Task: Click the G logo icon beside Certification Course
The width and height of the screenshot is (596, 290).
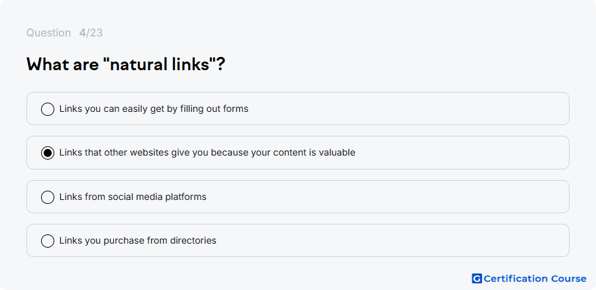Action: click(477, 279)
